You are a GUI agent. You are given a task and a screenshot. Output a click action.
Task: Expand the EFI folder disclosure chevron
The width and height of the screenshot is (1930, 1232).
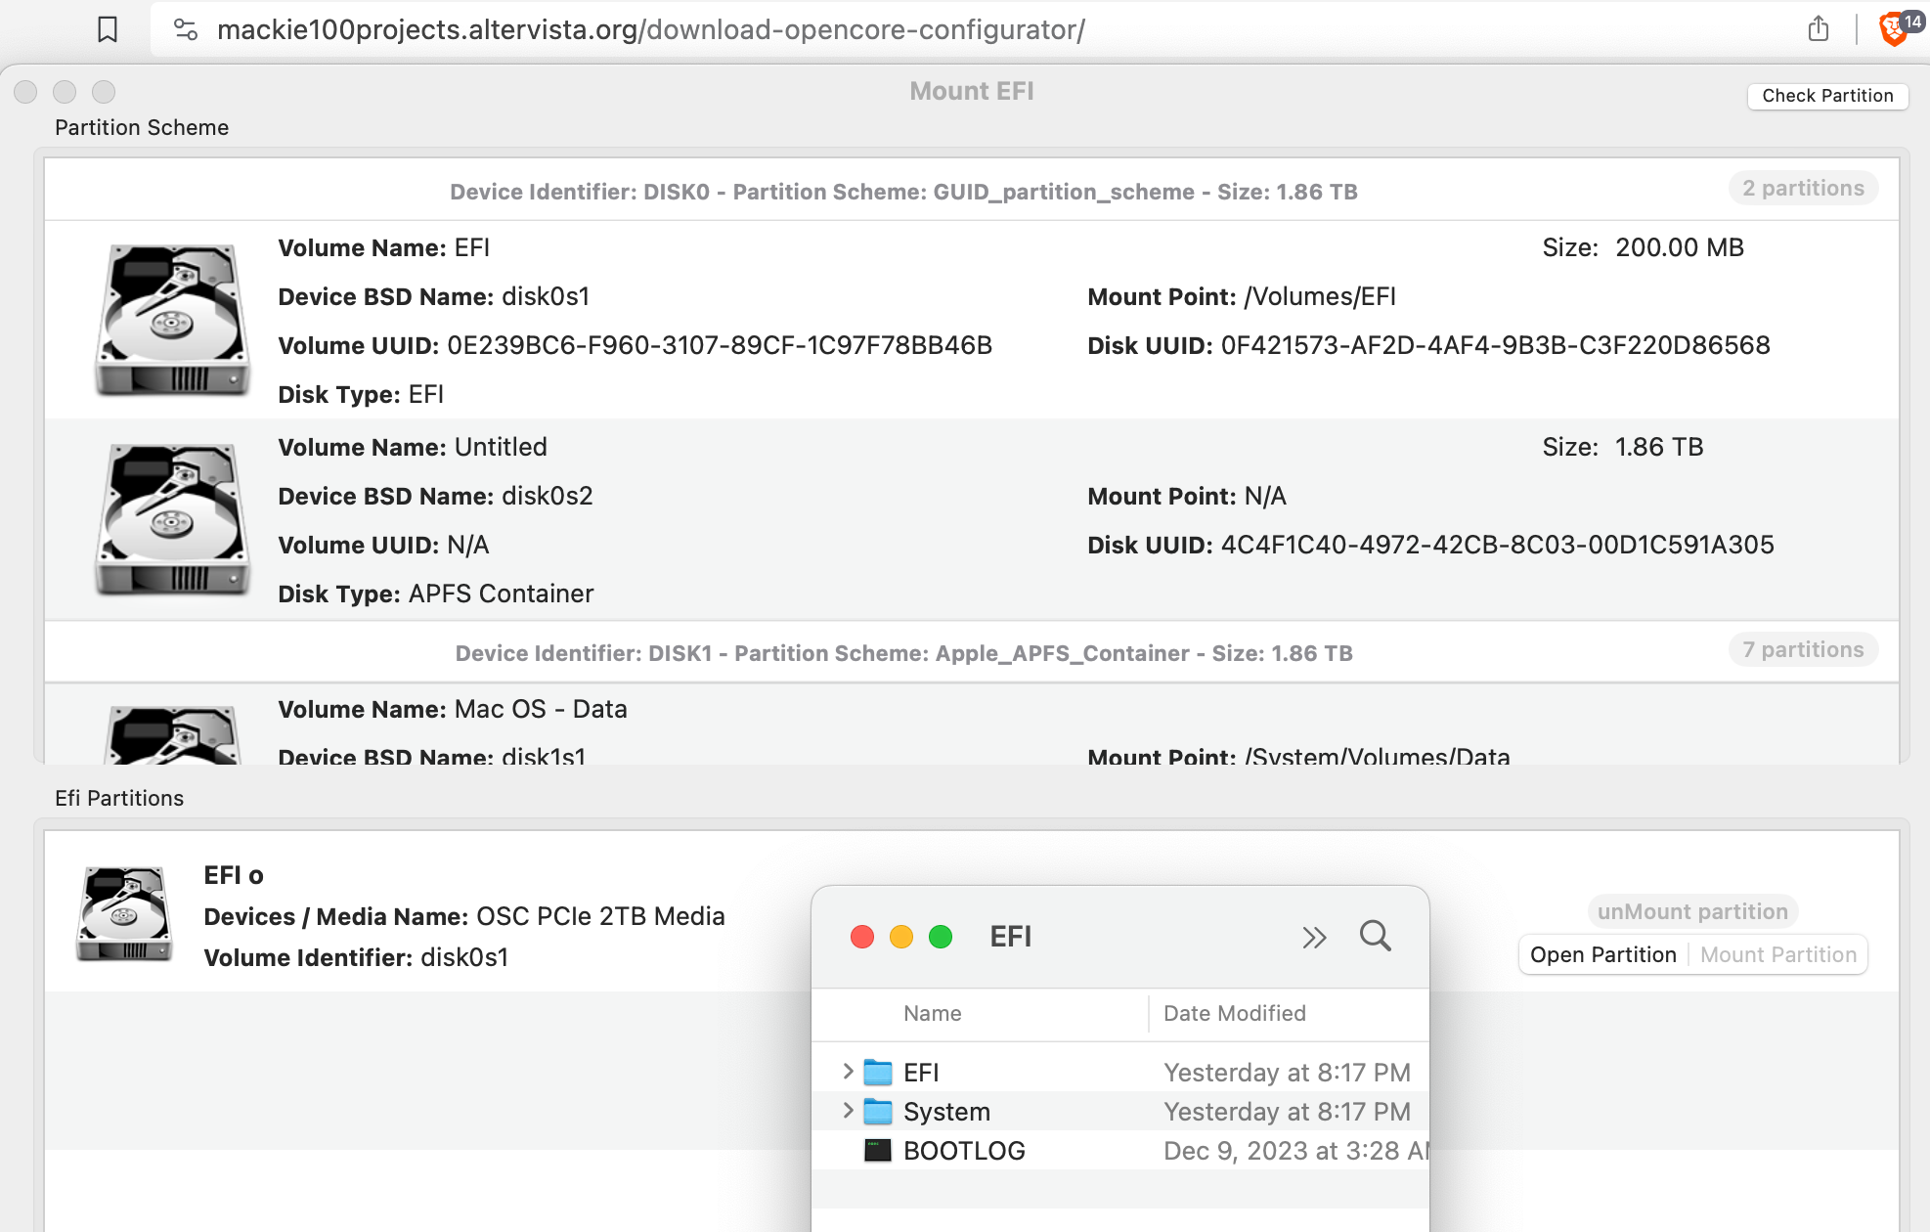[848, 1072]
